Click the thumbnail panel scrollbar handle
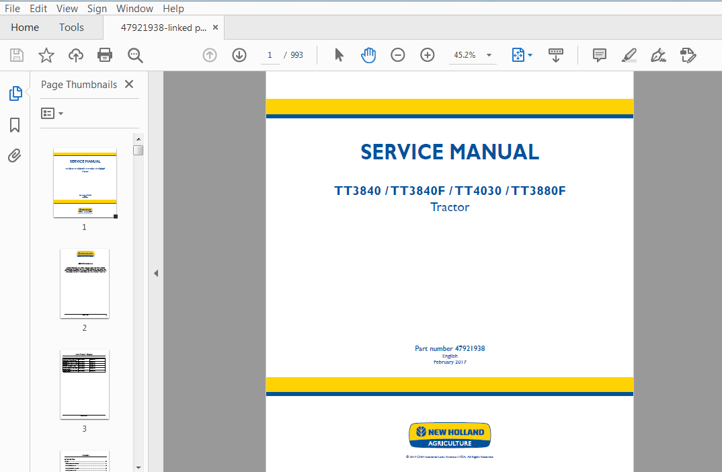The image size is (722, 472). [138, 150]
